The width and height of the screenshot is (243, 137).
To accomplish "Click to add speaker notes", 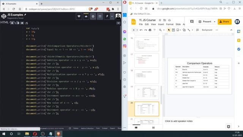I will point(179,121).
